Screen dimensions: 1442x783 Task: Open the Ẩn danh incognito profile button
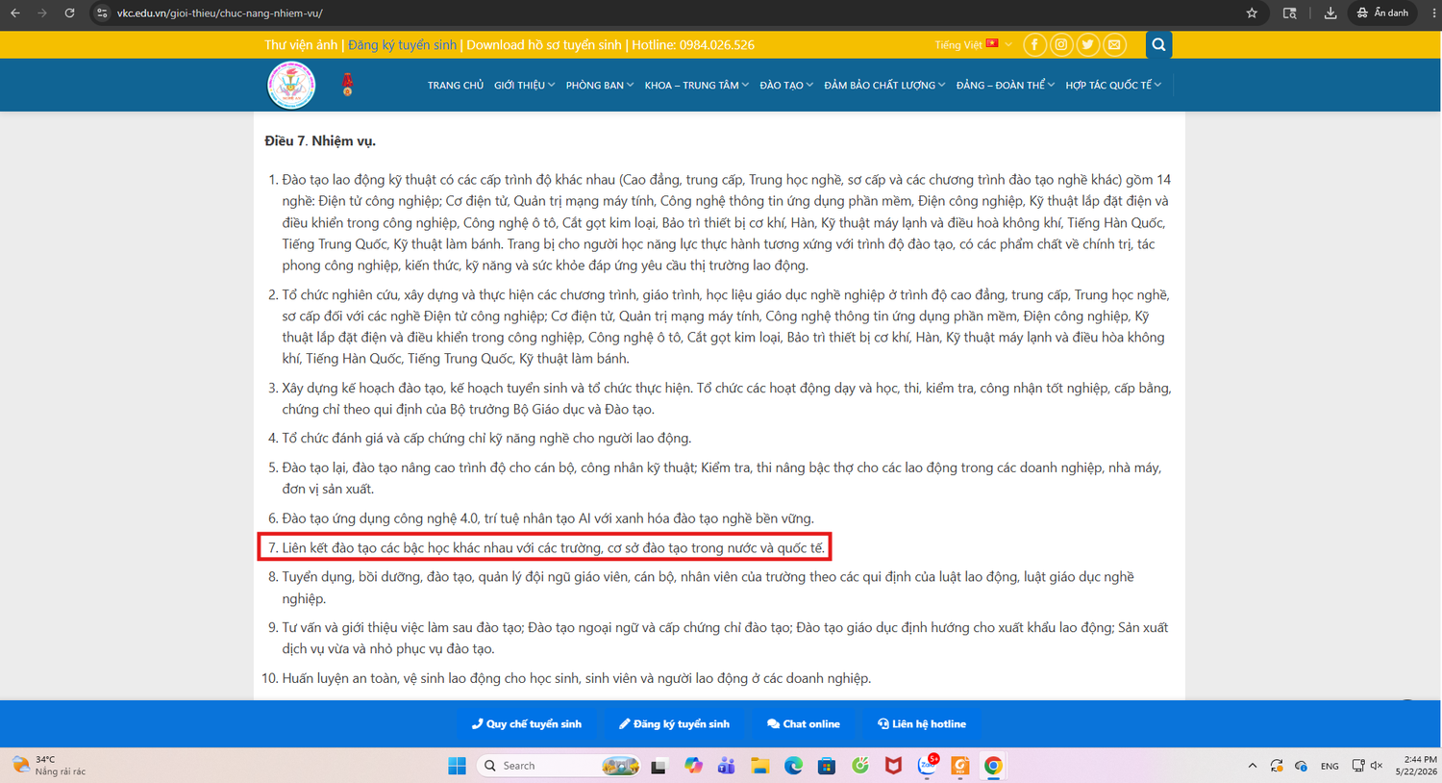[x=1382, y=13]
